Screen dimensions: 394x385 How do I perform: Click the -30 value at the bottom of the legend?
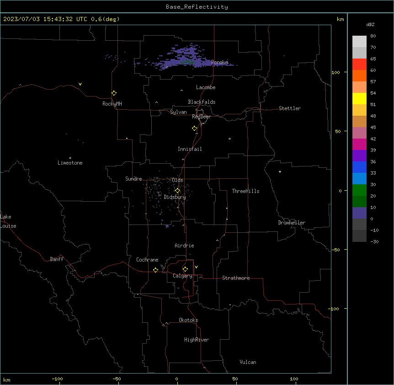pos(374,241)
